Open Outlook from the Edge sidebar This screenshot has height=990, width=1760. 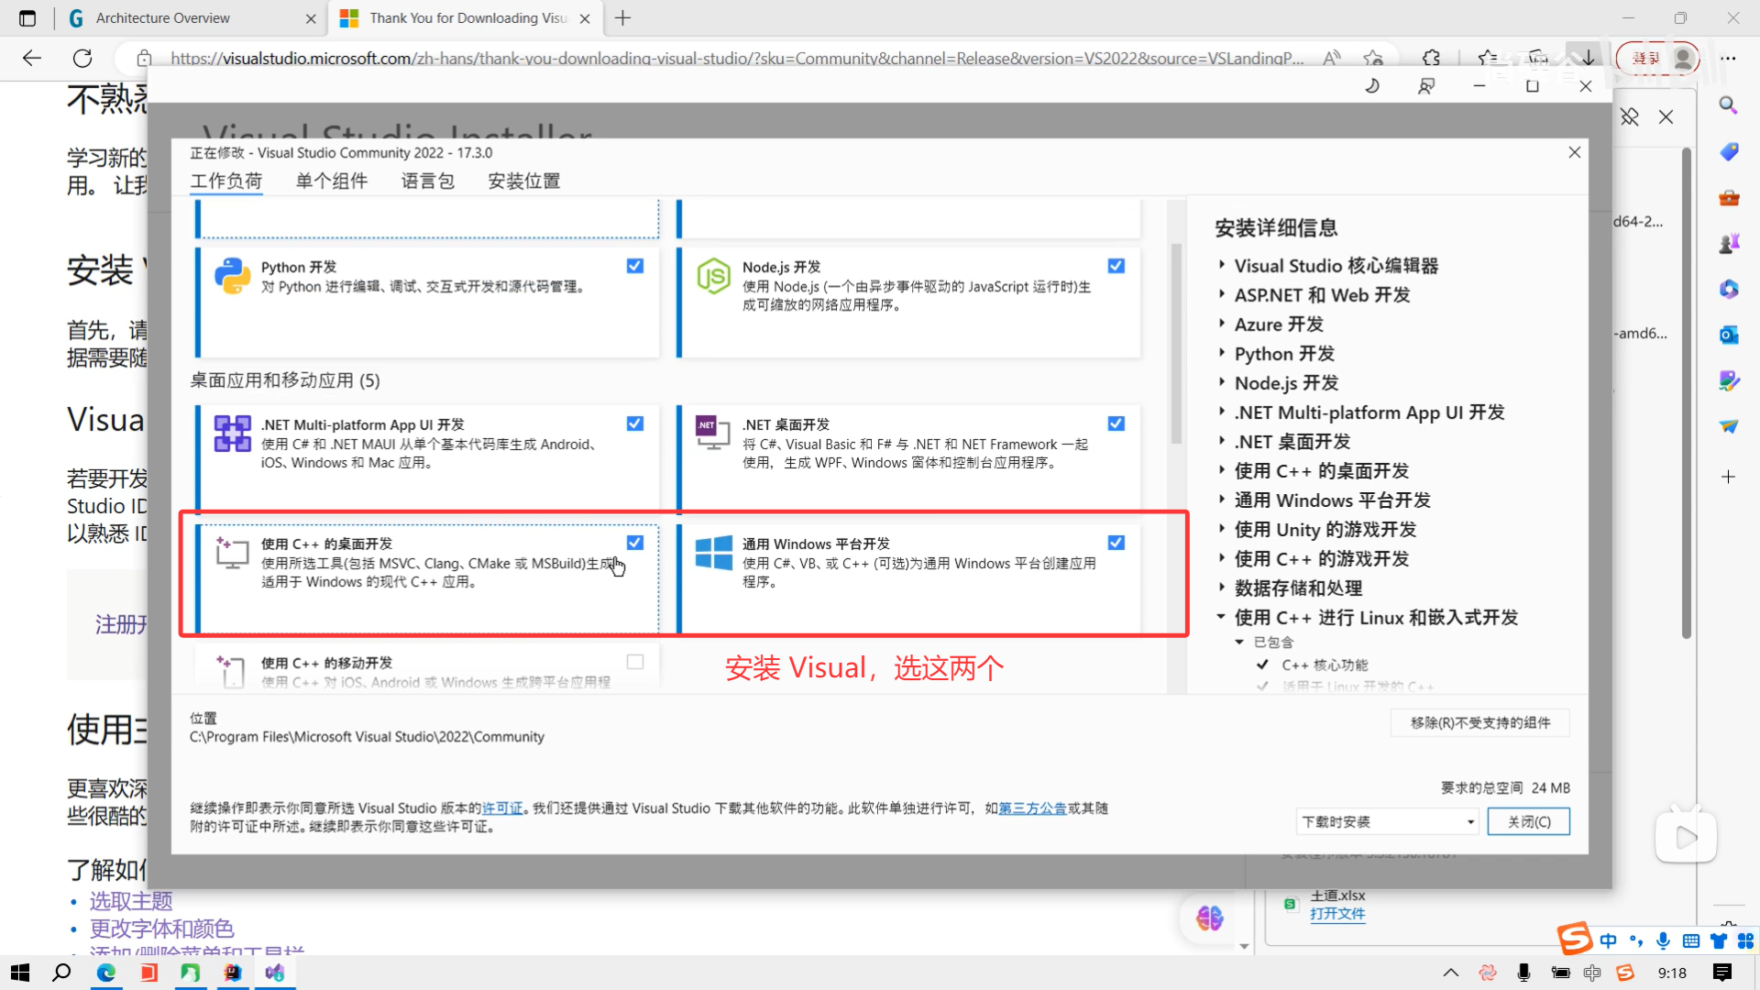coord(1729,335)
